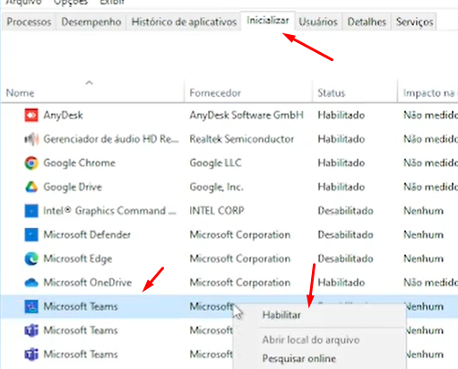This screenshot has width=458, height=369.
Task: Select the AnyDesk icon
Action: [x=31, y=115]
